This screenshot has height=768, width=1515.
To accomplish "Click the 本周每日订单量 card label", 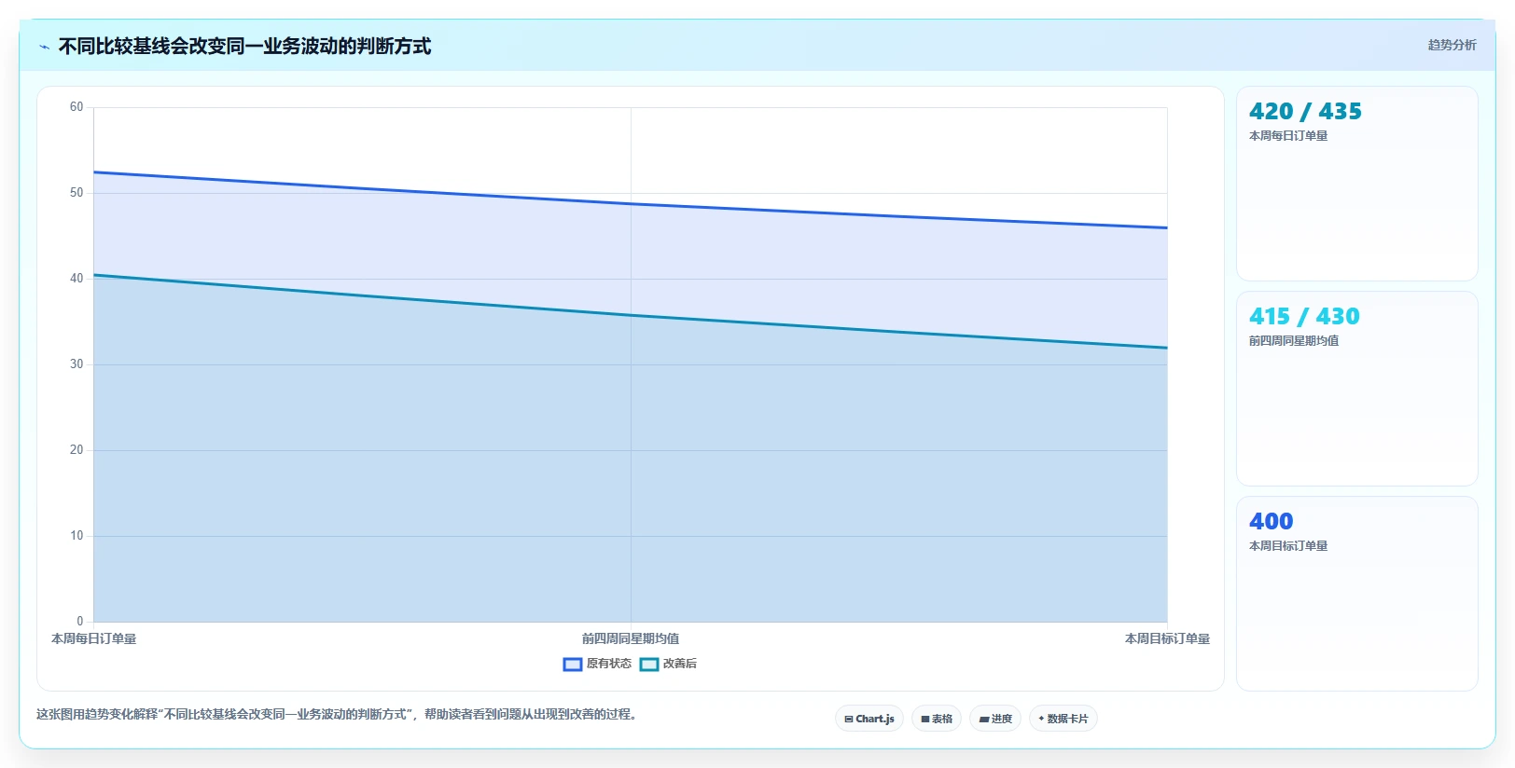I will (x=1288, y=136).
